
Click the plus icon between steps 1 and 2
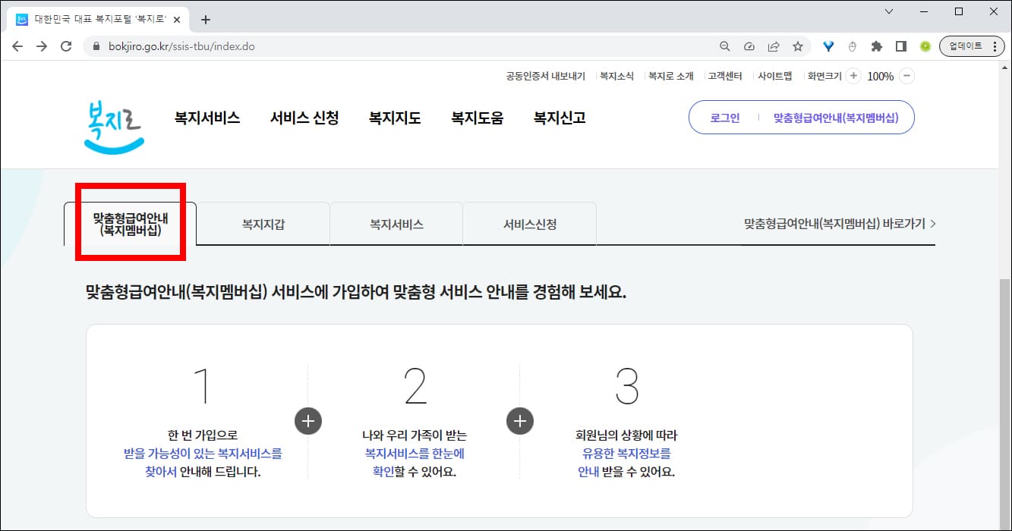(307, 421)
